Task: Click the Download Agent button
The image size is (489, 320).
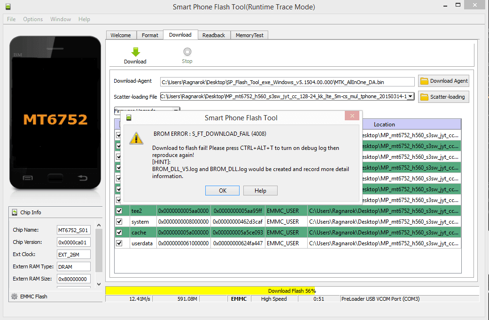Action: [x=443, y=81]
